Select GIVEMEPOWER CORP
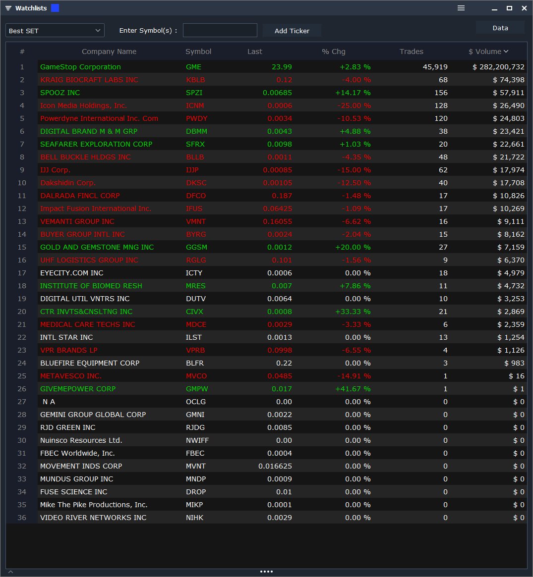 (78, 389)
